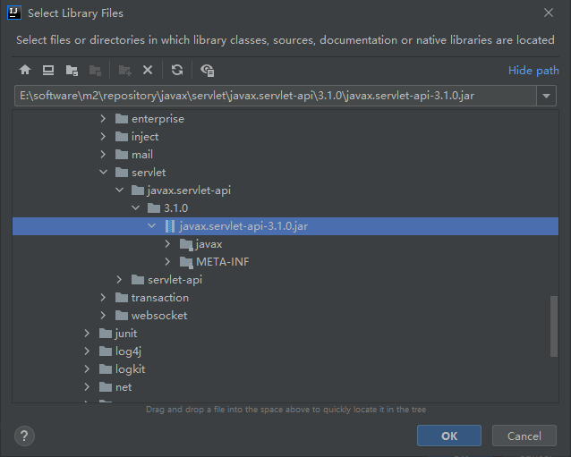Click the New Folder toolbar icon

point(125,70)
